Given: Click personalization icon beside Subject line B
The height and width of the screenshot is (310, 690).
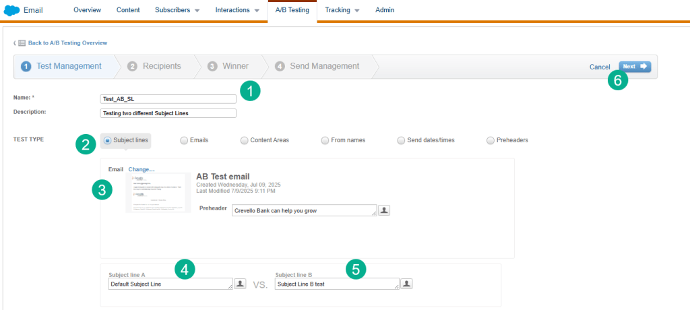Looking at the screenshot, I should pos(406,284).
